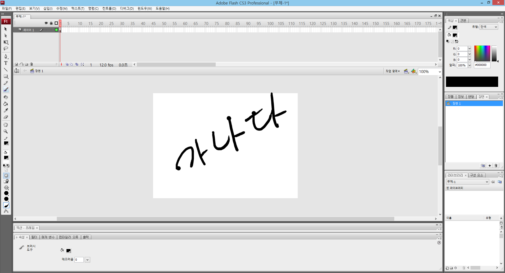This screenshot has height=273, width=505.
Task: Toggle show all layers as outlines
Action: [x=56, y=23]
